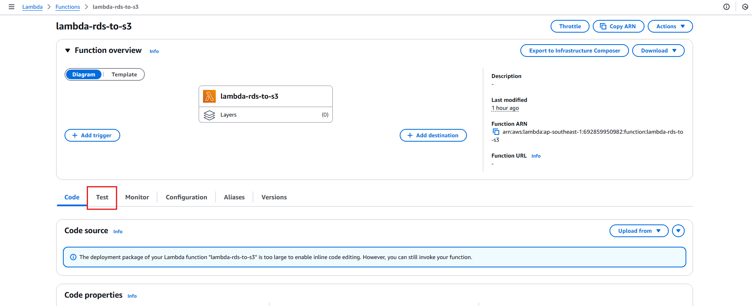This screenshot has width=752, height=306.
Task: Click the Copy ARN button
Action: click(x=618, y=26)
